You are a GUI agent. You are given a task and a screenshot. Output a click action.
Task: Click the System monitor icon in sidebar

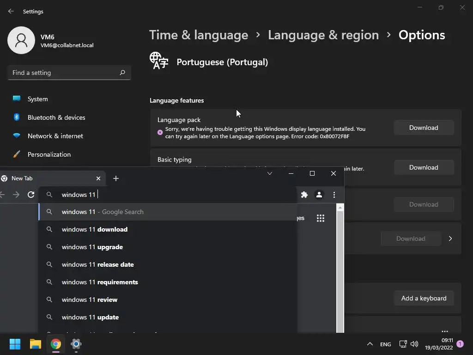coord(17,98)
